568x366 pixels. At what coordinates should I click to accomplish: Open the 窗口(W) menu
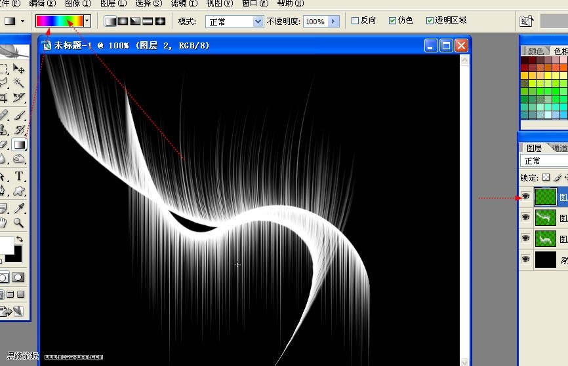[255, 4]
